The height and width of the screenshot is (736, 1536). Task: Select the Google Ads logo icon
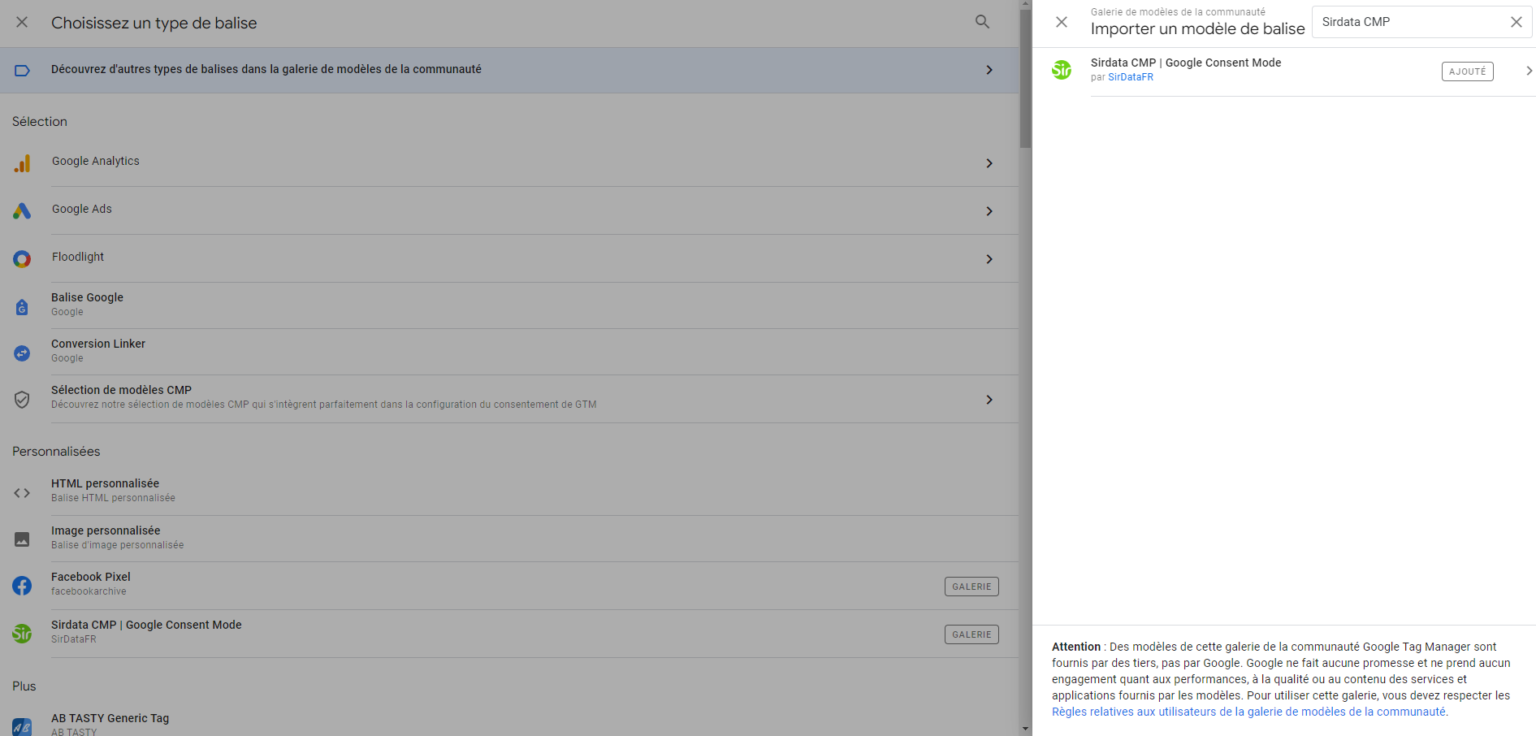[22, 211]
